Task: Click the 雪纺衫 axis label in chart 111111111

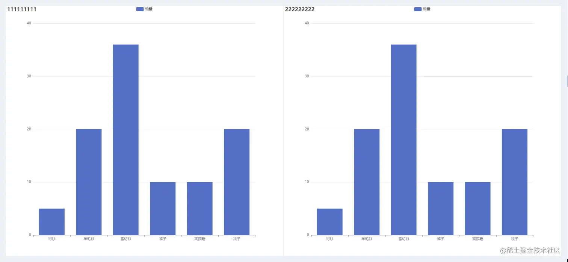Action: coord(126,239)
